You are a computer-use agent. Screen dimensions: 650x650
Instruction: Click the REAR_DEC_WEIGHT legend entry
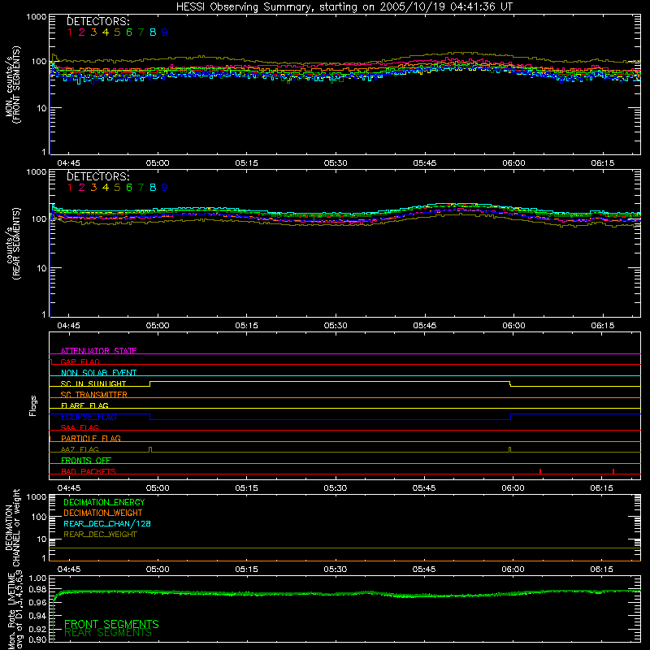coord(100,535)
